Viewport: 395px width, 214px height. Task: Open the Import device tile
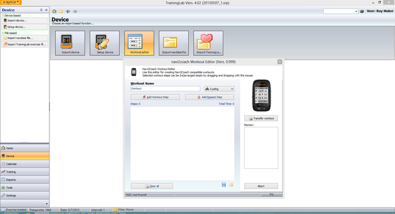[x=70, y=43]
